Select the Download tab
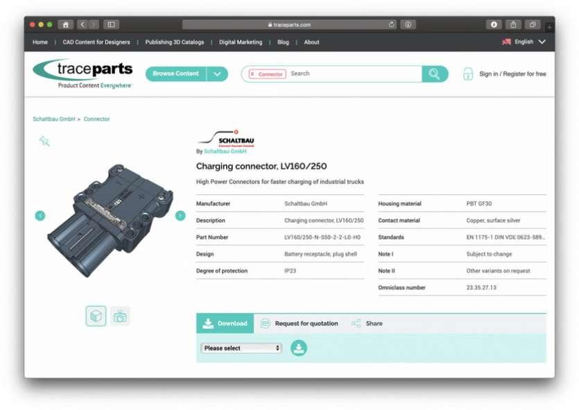The height and width of the screenshot is (410, 579). [x=225, y=323]
